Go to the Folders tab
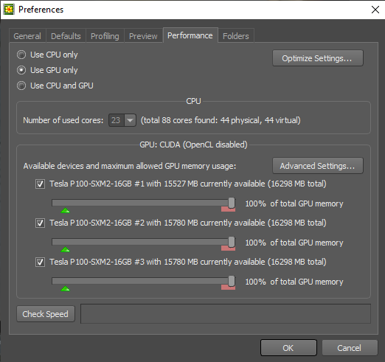The width and height of the screenshot is (385, 362). click(x=236, y=36)
